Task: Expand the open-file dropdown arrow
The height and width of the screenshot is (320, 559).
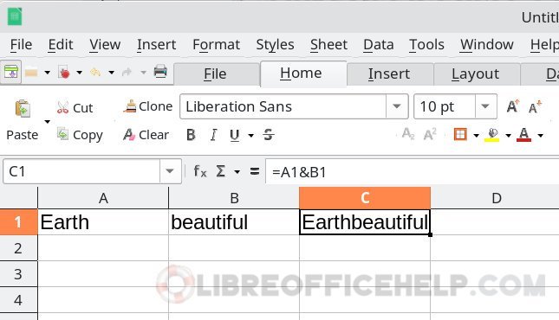Action: coord(48,73)
